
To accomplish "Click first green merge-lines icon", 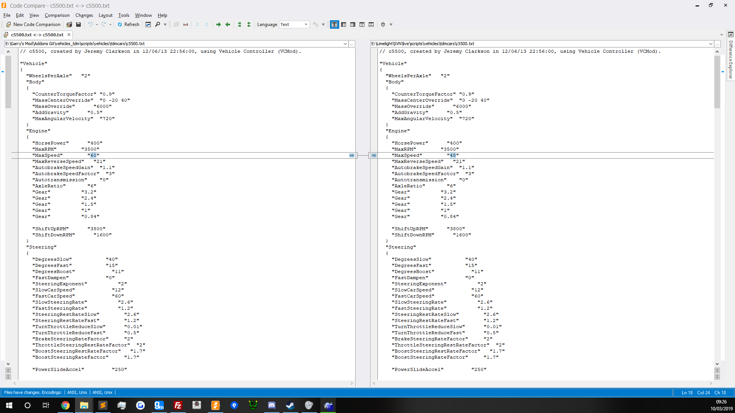I will point(240,24).
